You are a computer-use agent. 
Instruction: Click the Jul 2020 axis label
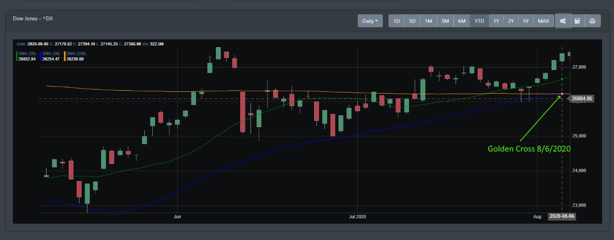point(357,216)
